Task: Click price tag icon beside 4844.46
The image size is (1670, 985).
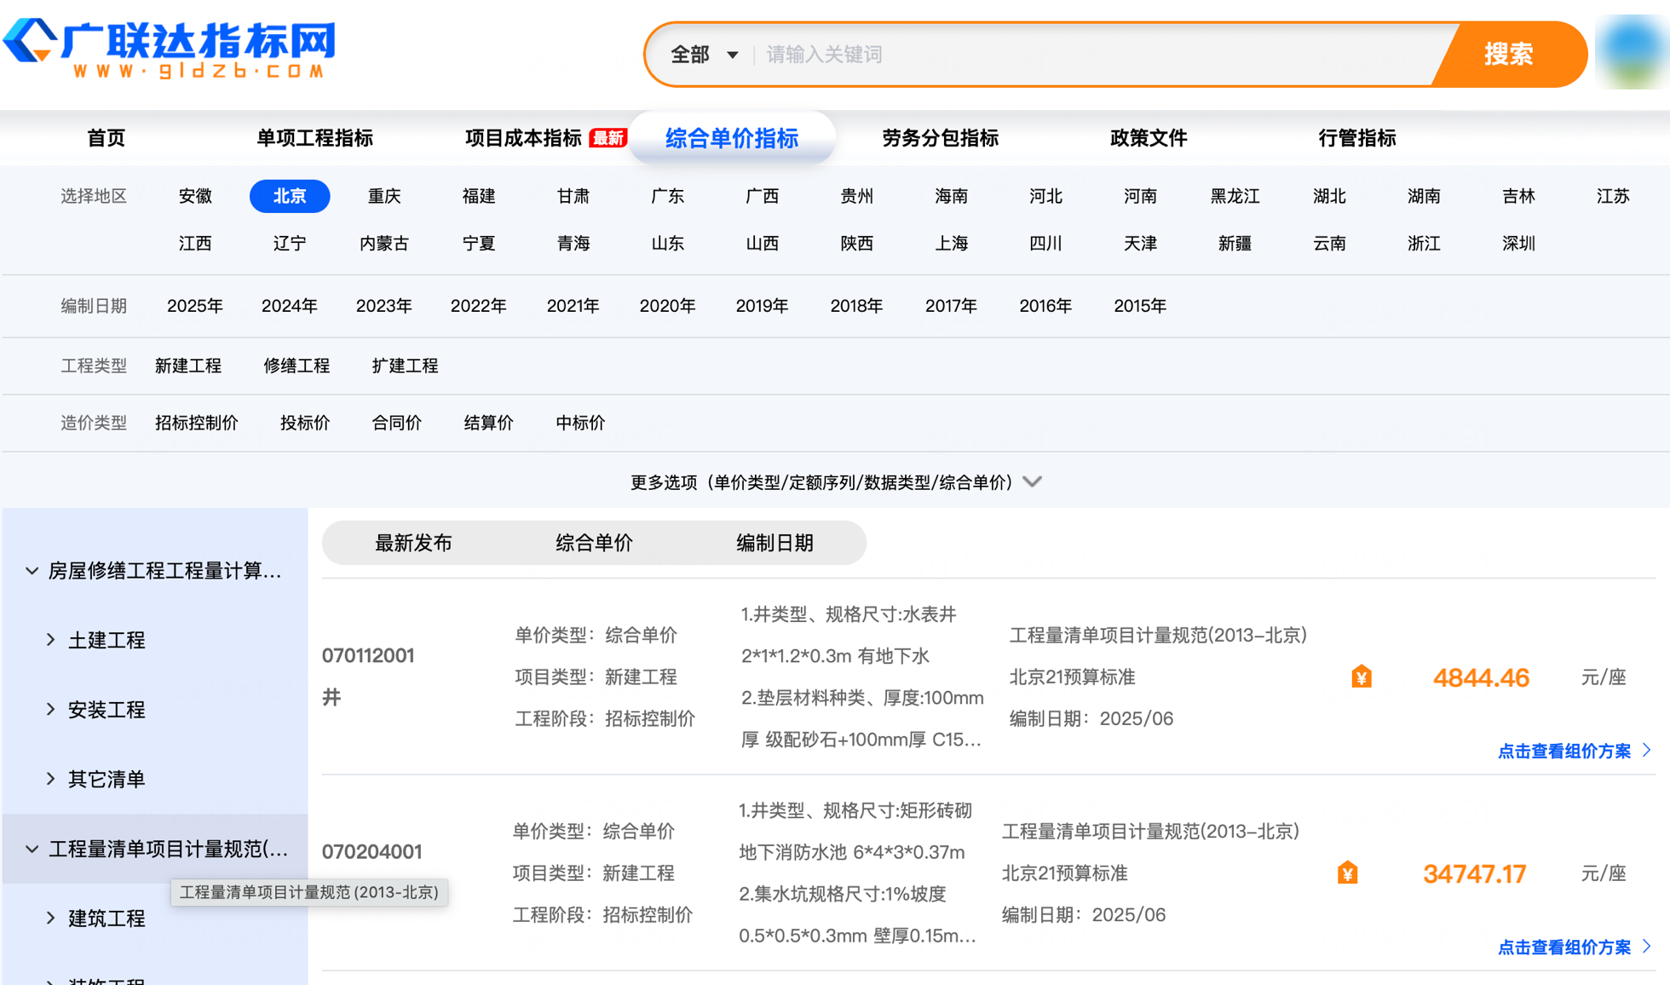Action: 1361,677
